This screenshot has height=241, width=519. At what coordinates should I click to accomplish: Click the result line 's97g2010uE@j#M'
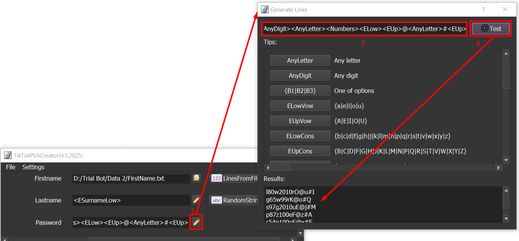(x=291, y=207)
